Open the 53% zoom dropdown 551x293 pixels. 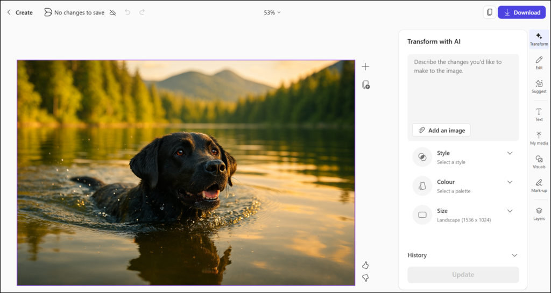(272, 12)
